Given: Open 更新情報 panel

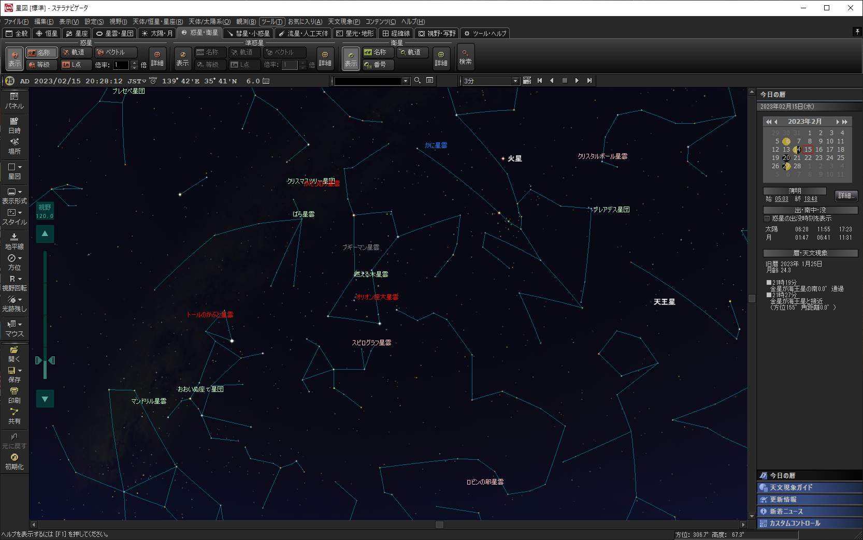Looking at the screenshot, I should tap(810, 500).
